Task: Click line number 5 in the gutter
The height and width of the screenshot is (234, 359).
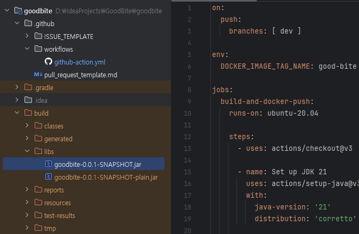Action: click(x=189, y=54)
